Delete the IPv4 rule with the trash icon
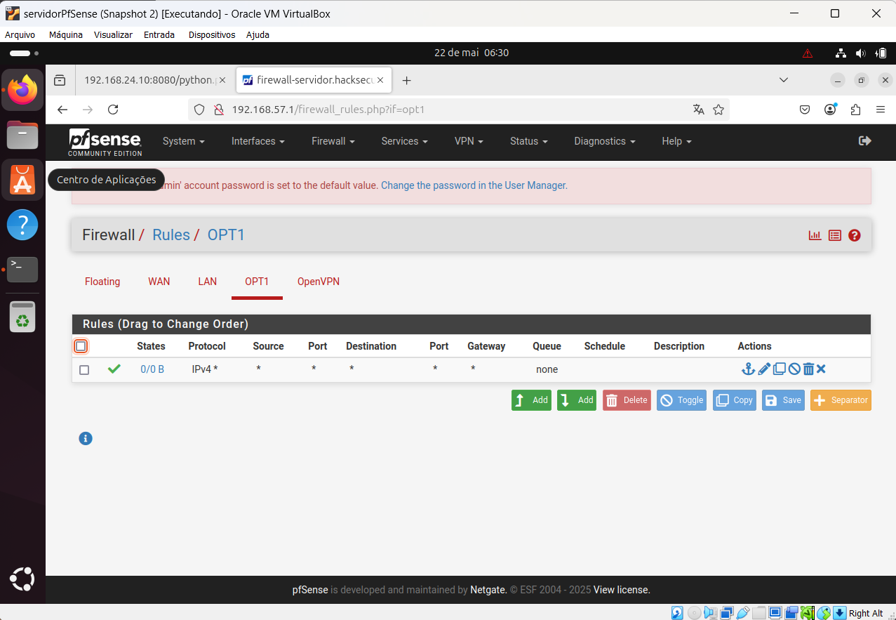 click(808, 369)
